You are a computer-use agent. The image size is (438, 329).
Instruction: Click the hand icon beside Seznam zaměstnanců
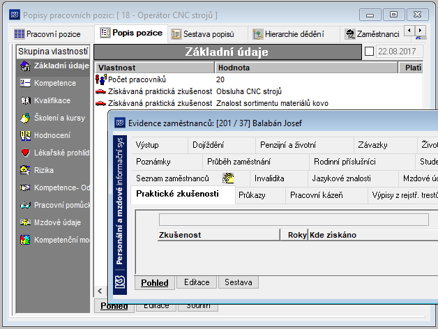(x=228, y=178)
